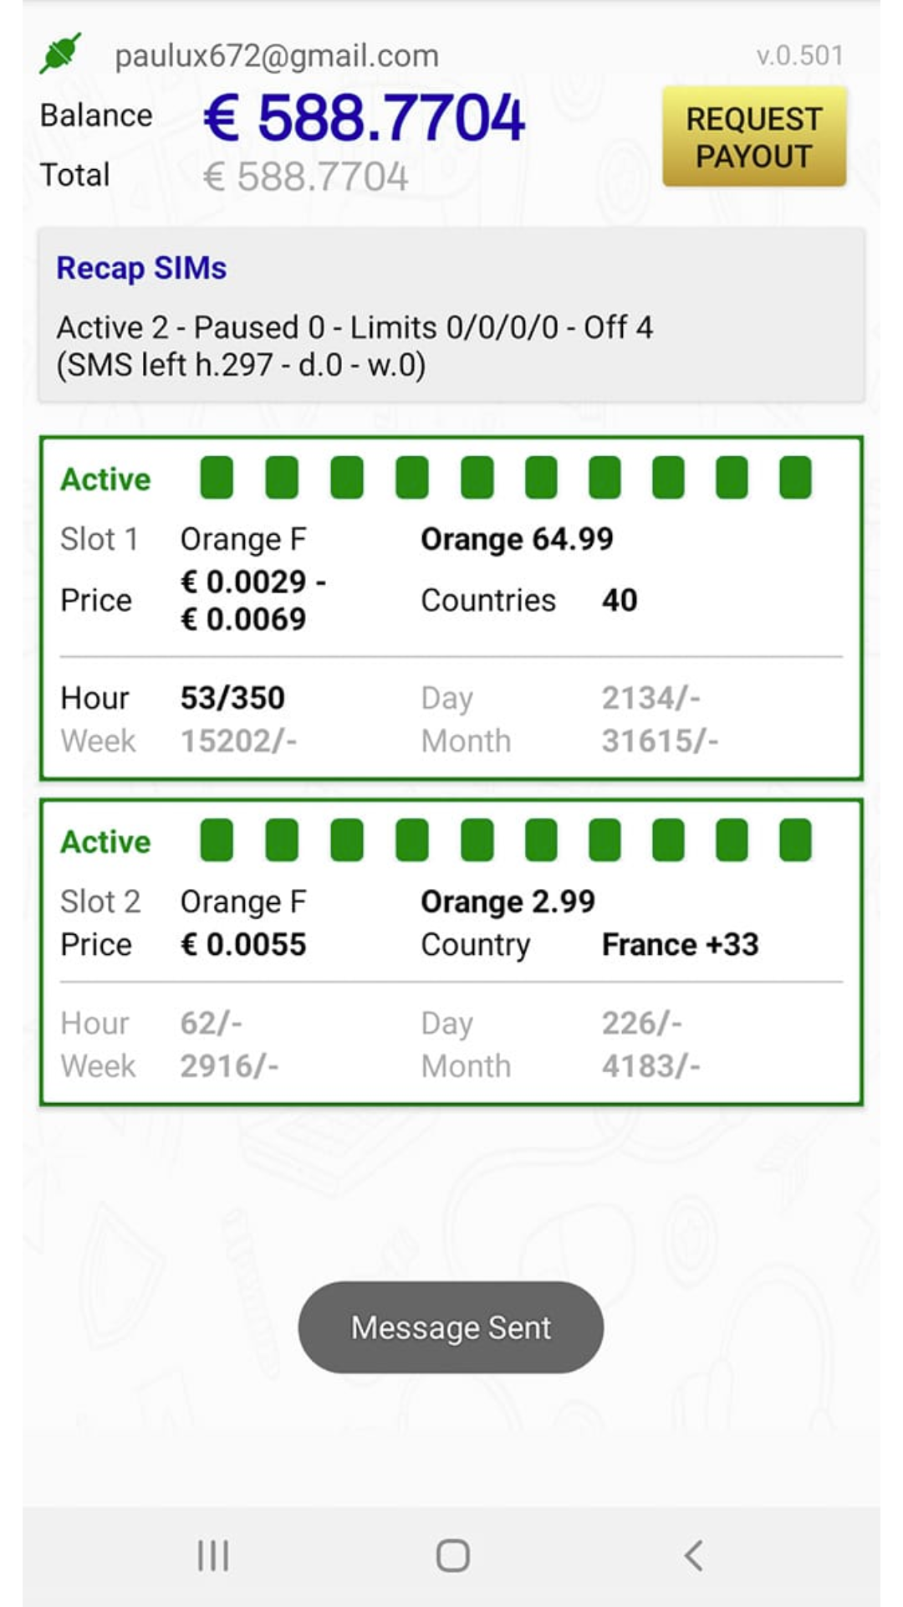The width and height of the screenshot is (903, 1607).
Task: Tap the Slot 1 Active status label
Action: point(105,480)
